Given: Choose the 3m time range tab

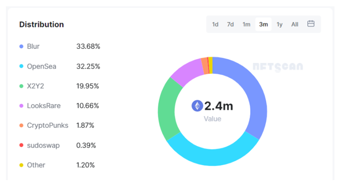Looking at the screenshot, I should pyautogui.click(x=263, y=24).
